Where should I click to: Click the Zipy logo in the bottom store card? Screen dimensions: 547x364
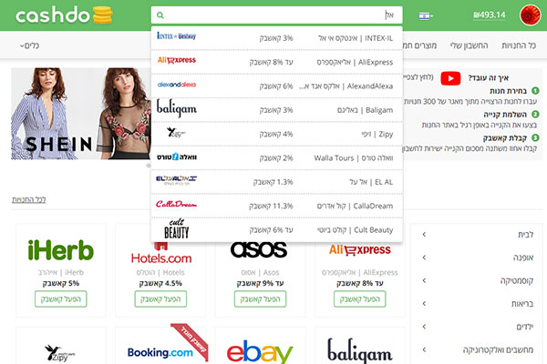click(59, 353)
